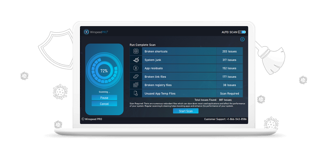This screenshot has width=326, height=145.
Task: Cancel the running scan
Action: pos(104,104)
